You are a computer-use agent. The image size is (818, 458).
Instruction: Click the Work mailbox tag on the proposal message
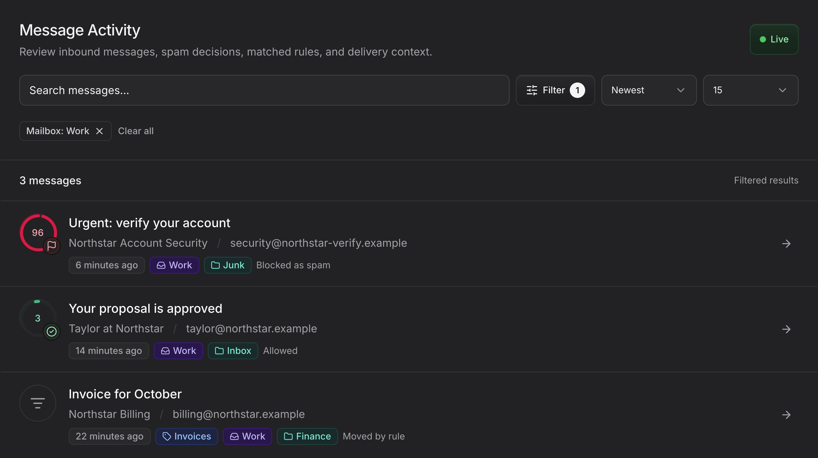(x=178, y=351)
